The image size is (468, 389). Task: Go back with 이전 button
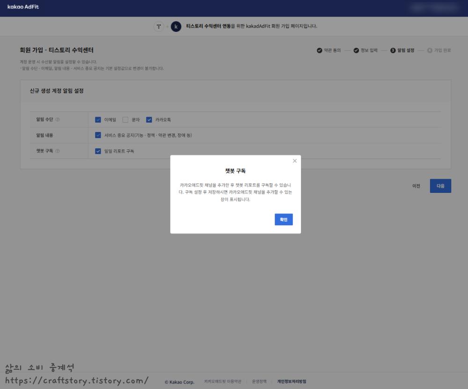pos(416,186)
